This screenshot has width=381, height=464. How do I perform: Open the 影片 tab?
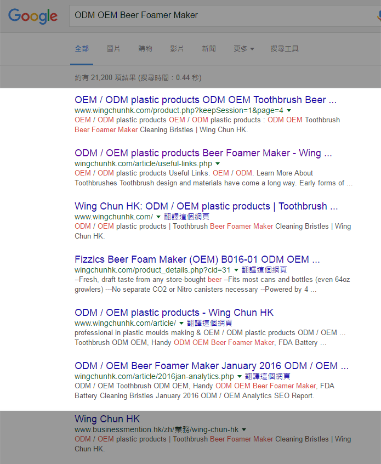tap(177, 48)
